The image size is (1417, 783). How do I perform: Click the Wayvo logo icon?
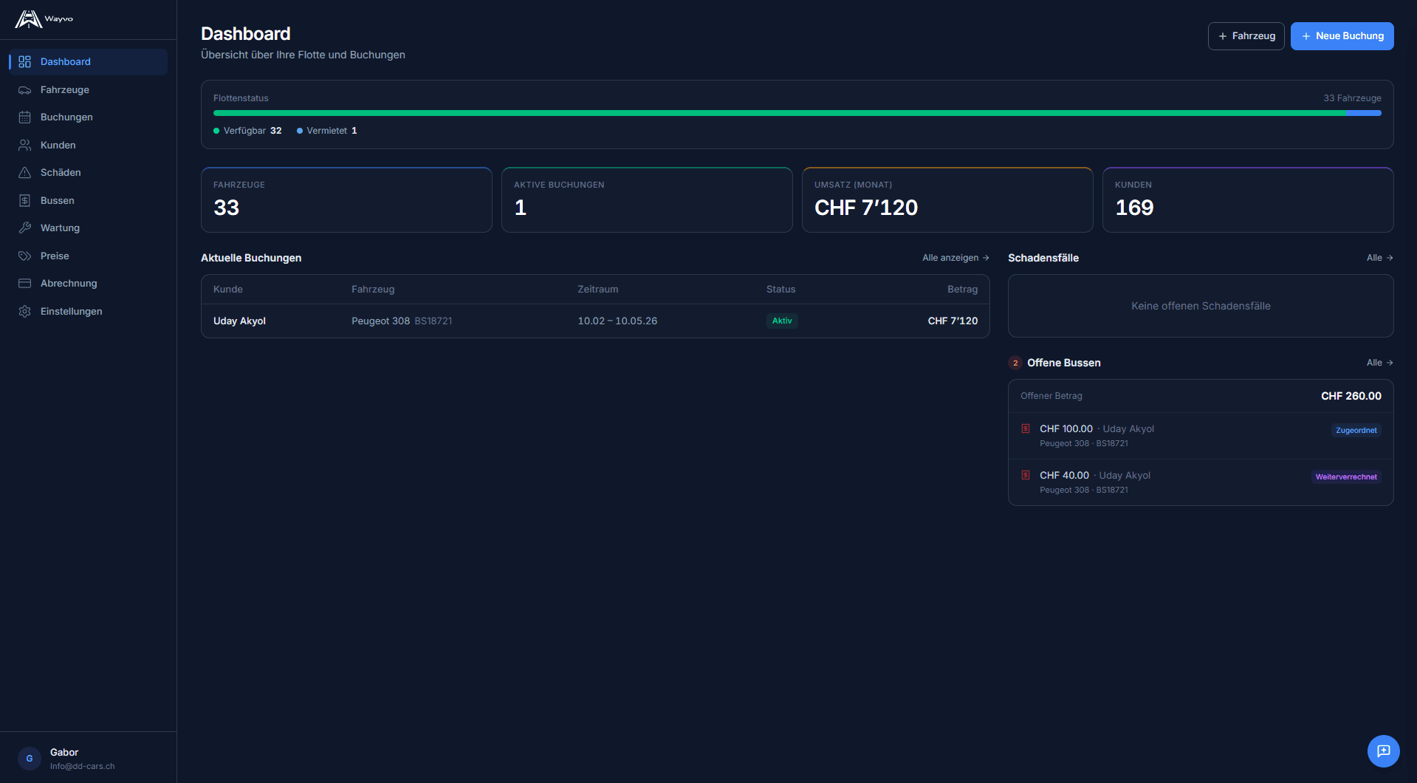pyautogui.click(x=28, y=19)
